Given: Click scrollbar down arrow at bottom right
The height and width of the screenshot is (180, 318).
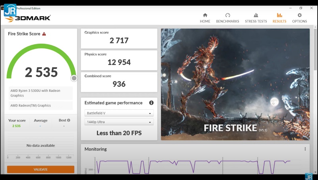Looking at the screenshot, I should 315,172.
